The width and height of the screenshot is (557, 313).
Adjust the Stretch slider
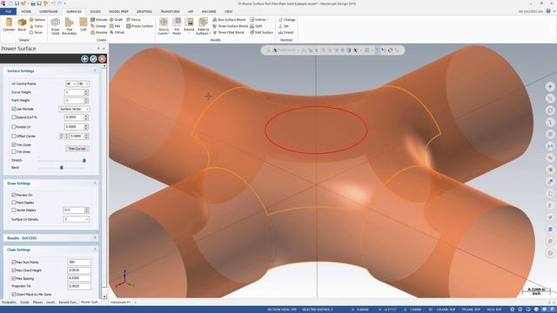coord(84,160)
